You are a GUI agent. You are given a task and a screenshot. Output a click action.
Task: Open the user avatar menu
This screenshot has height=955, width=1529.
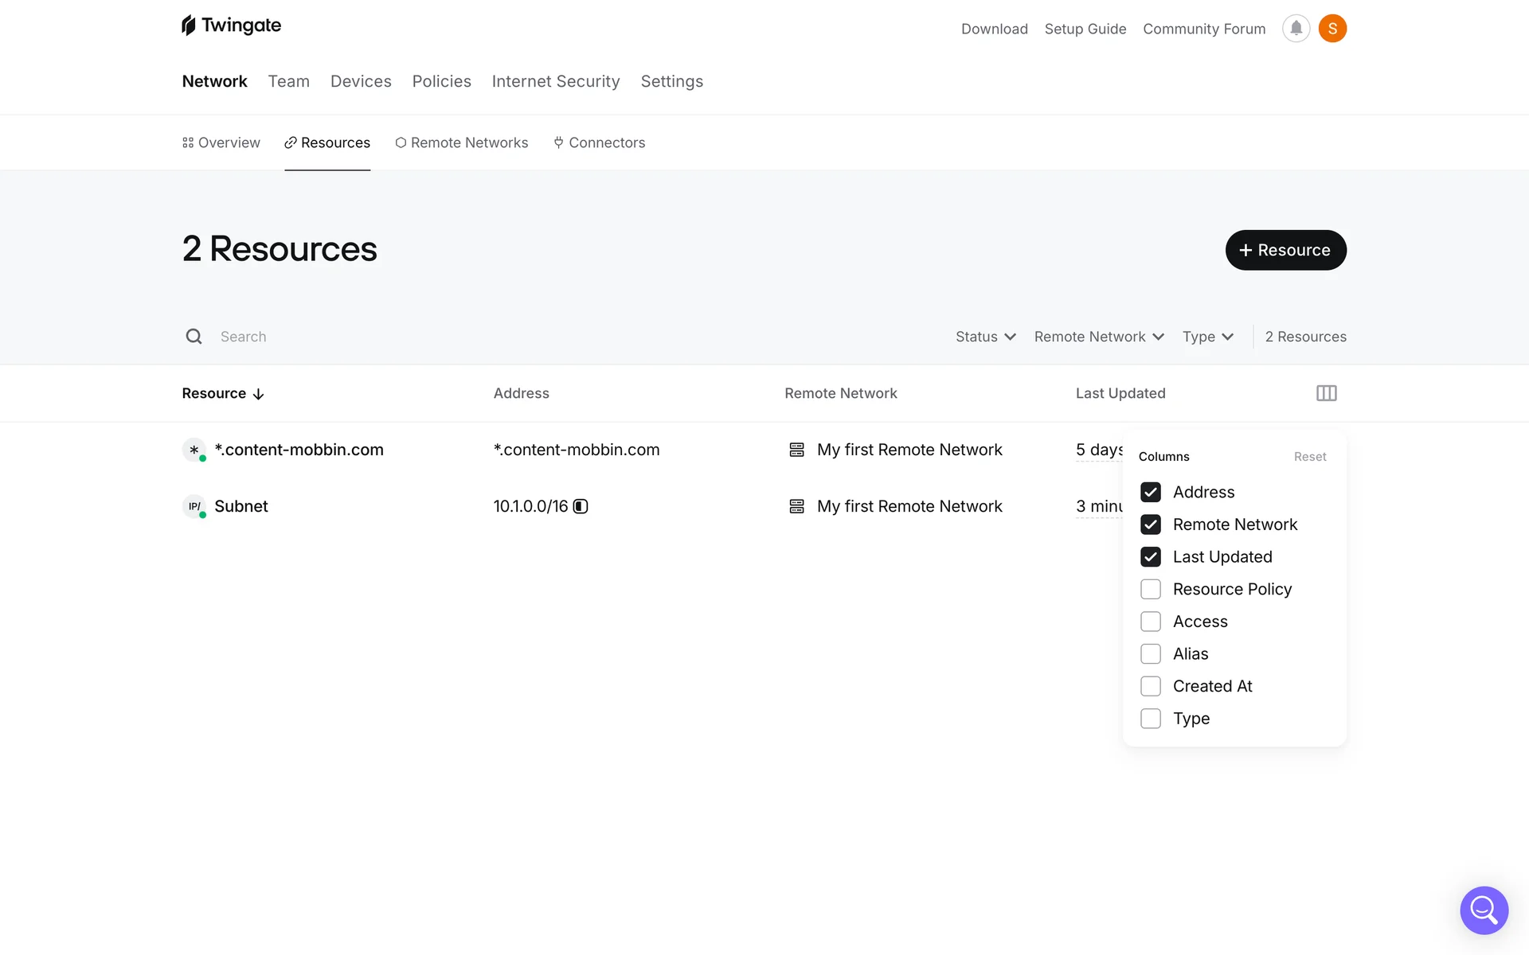1332,29
